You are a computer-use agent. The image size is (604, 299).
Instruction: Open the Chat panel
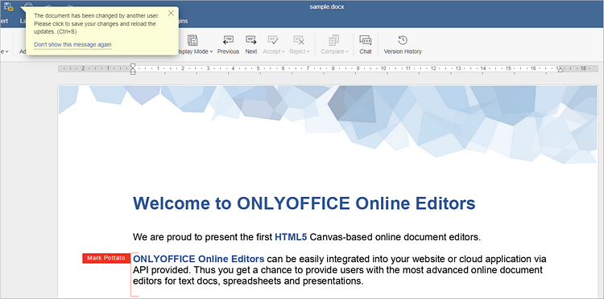pos(365,45)
